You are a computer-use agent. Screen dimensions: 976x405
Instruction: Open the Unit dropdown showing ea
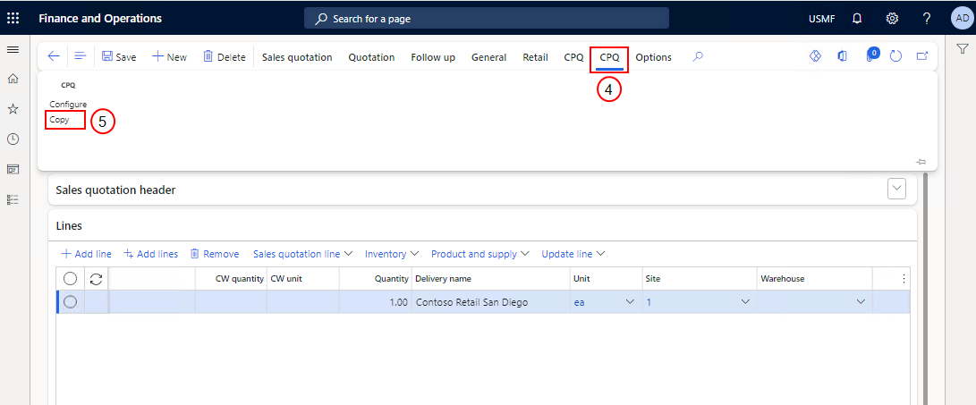point(630,301)
